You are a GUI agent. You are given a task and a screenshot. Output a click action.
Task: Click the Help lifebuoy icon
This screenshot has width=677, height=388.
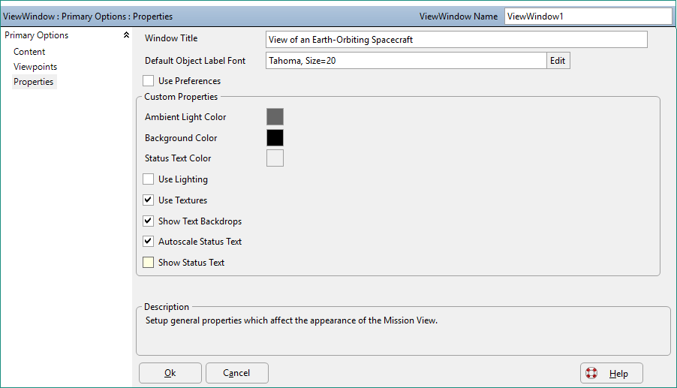pyautogui.click(x=591, y=373)
